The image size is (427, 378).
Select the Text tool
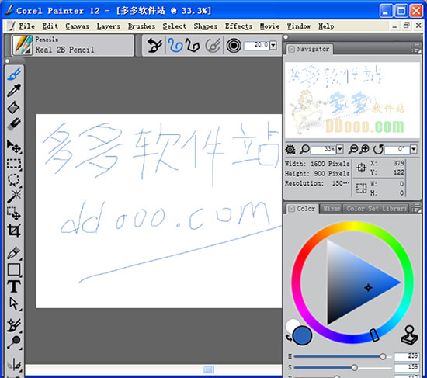click(14, 286)
